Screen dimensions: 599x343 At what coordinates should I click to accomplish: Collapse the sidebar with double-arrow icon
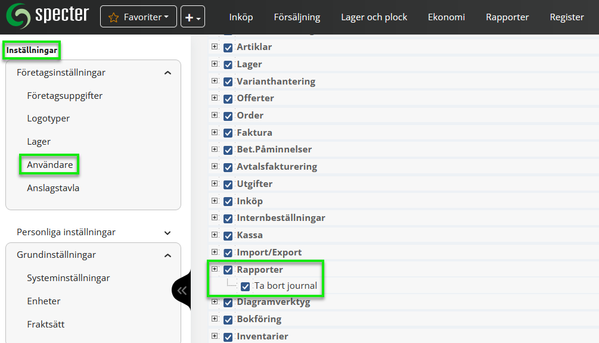pyautogui.click(x=182, y=291)
